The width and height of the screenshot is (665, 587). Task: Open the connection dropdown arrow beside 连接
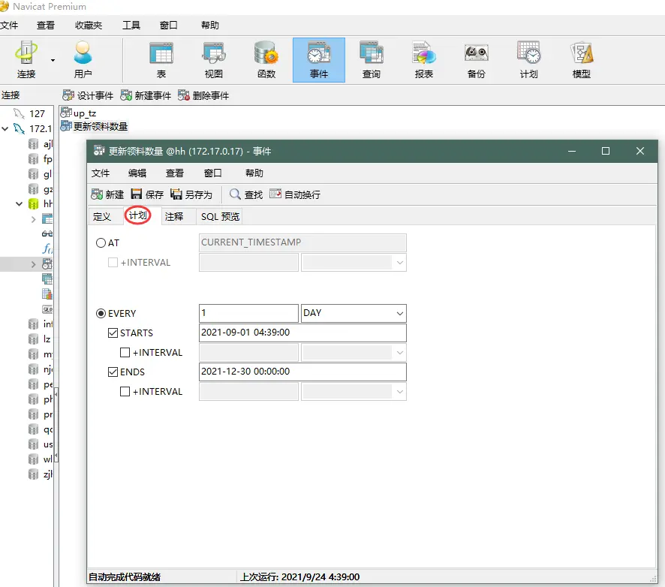pyautogui.click(x=53, y=60)
